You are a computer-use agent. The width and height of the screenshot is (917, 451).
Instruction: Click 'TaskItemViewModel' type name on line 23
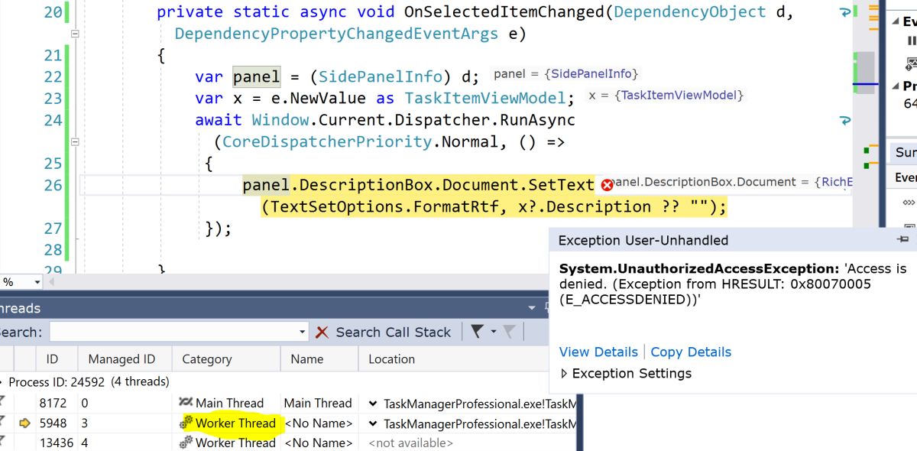484,98
